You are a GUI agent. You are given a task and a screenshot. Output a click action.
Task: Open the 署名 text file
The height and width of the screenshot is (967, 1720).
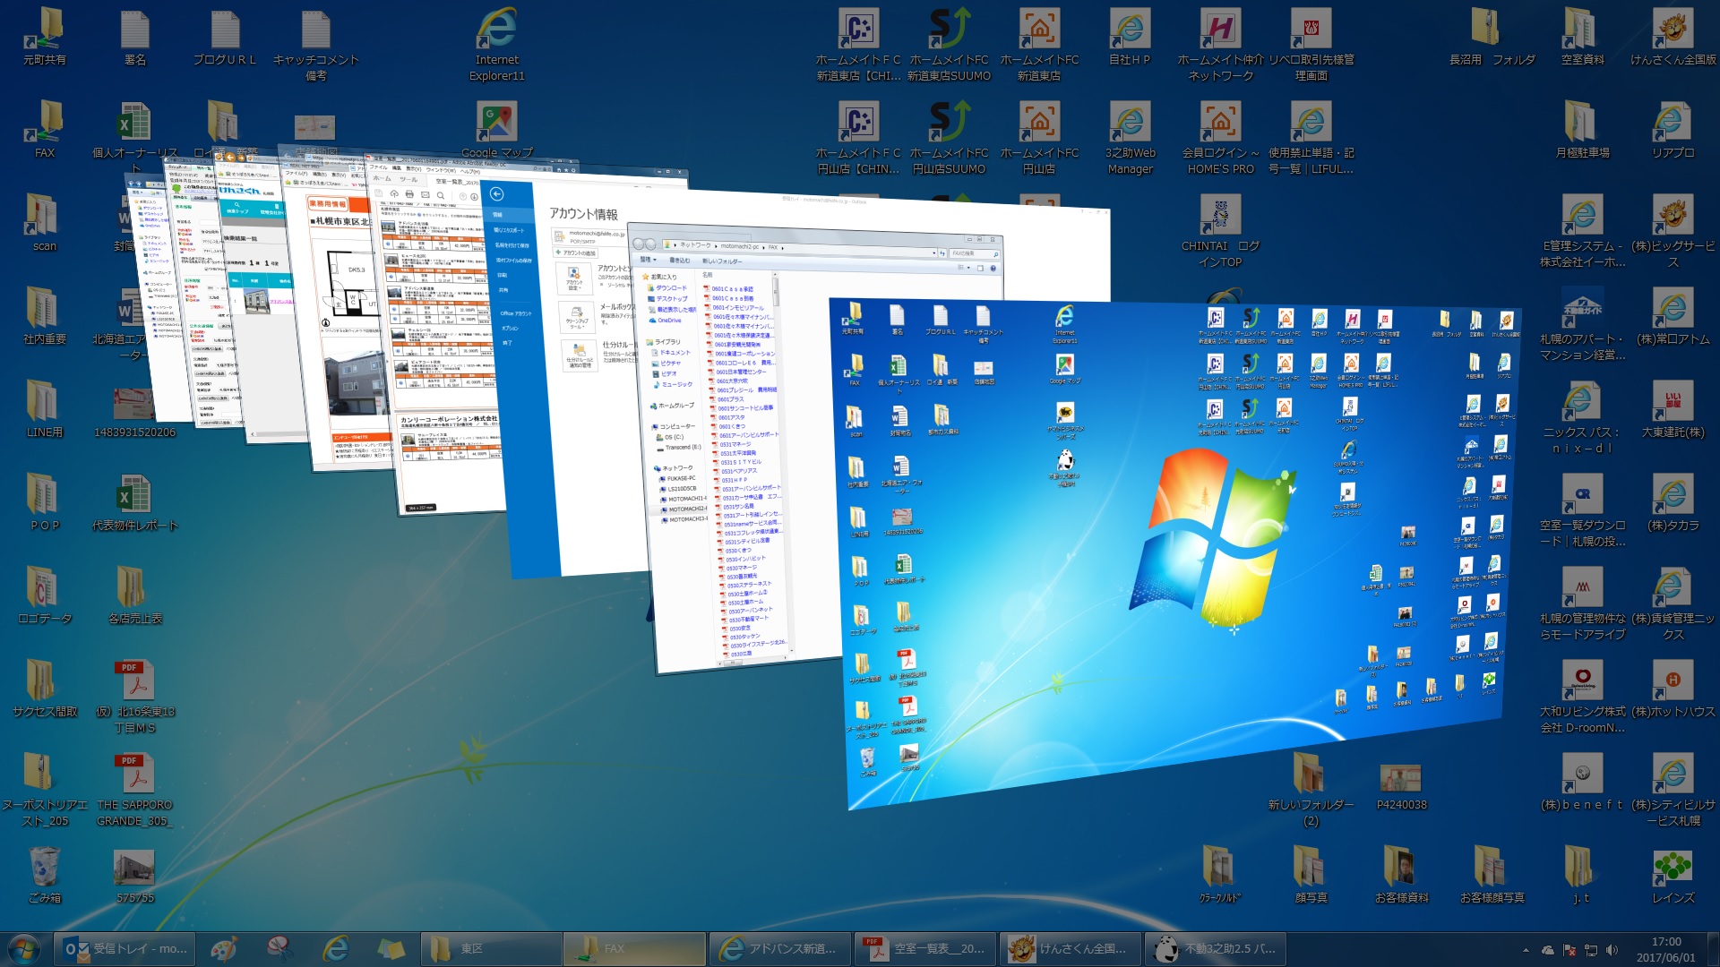[135, 38]
